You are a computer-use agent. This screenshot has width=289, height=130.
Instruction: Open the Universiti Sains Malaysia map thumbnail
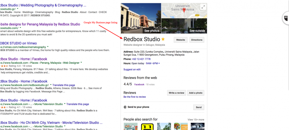click(x=184, y=11)
